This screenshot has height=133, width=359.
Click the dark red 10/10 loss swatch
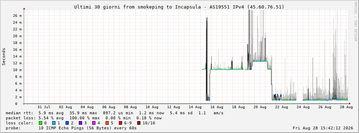139,123
